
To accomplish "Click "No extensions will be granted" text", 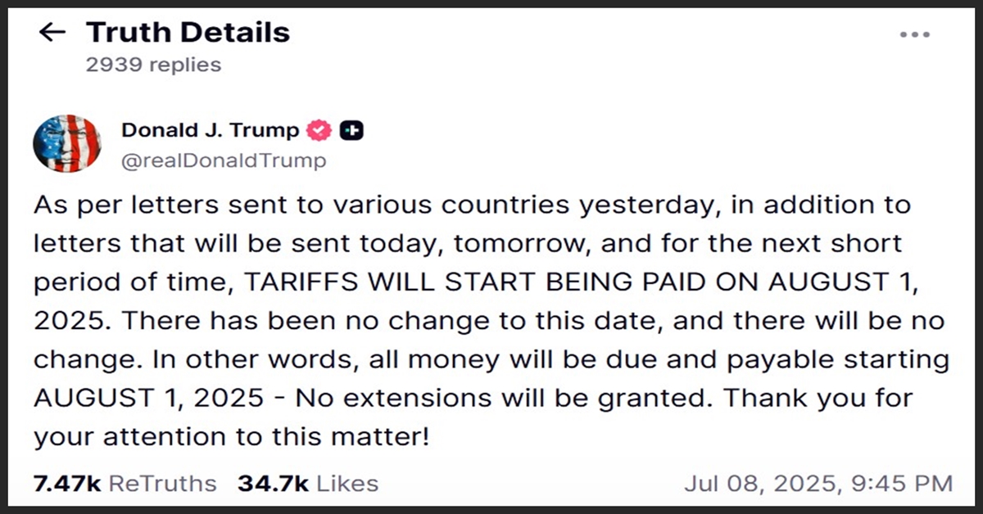I will coord(496,399).
